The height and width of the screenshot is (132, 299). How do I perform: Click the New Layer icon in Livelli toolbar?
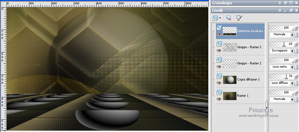click(x=215, y=18)
